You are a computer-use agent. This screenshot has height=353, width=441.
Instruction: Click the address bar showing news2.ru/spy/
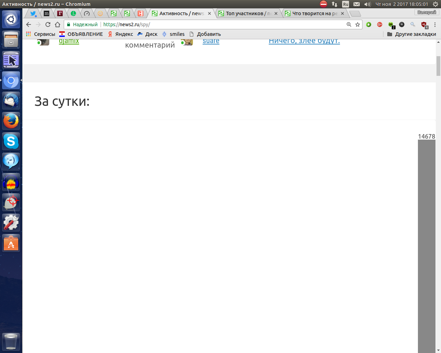click(224, 24)
